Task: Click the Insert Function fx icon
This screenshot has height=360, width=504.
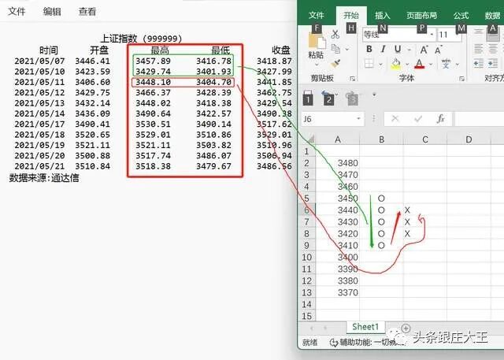Action: click(440, 119)
